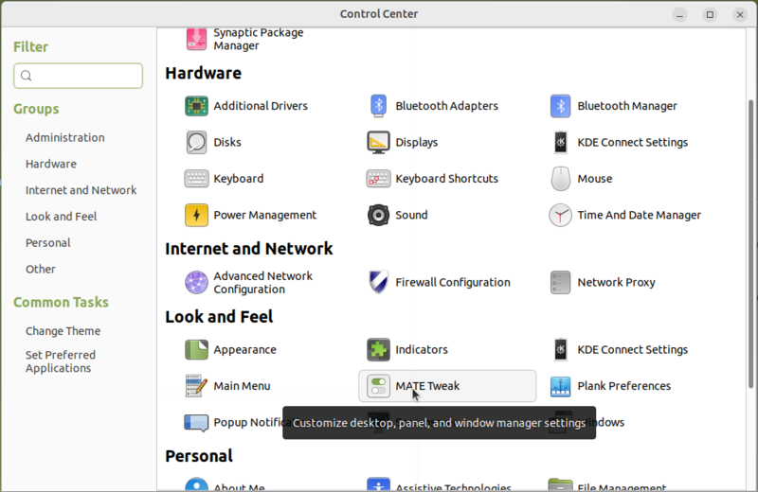Open Popup Notifications icon
Screen dimensions: 758x492
click(196, 423)
